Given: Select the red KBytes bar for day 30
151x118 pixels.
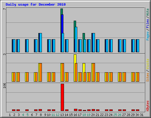Looking at the screenshot, I should (137, 110).
